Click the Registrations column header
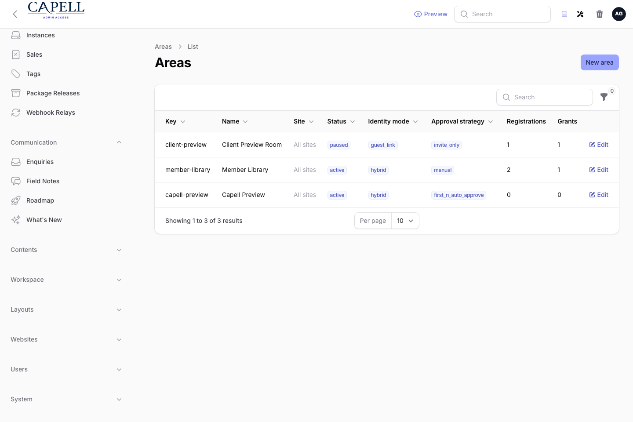Viewport: 633px width, 422px height. 526,121
